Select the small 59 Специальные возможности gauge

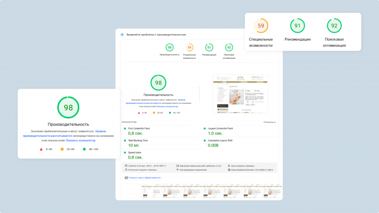click(x=189, y=47)
